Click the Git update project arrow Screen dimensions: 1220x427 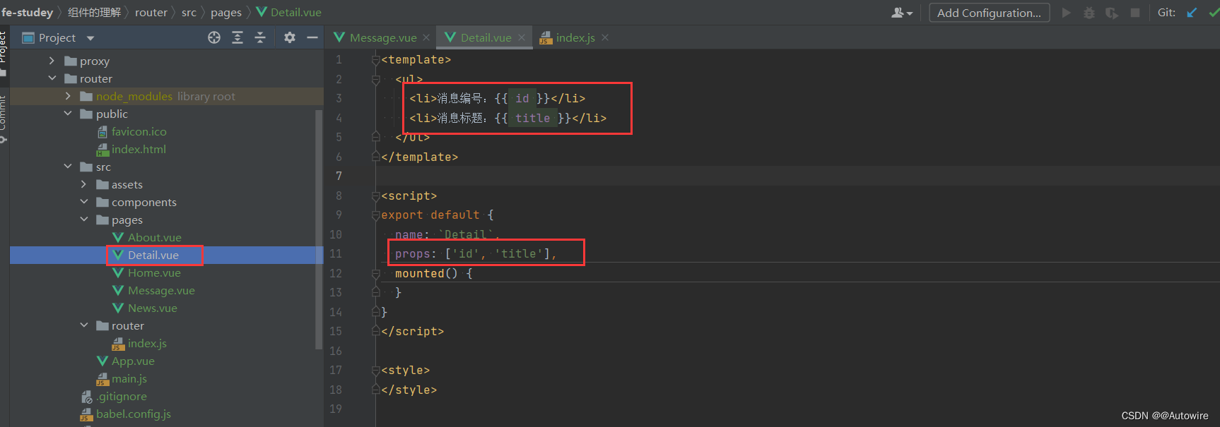point(1192,13)
